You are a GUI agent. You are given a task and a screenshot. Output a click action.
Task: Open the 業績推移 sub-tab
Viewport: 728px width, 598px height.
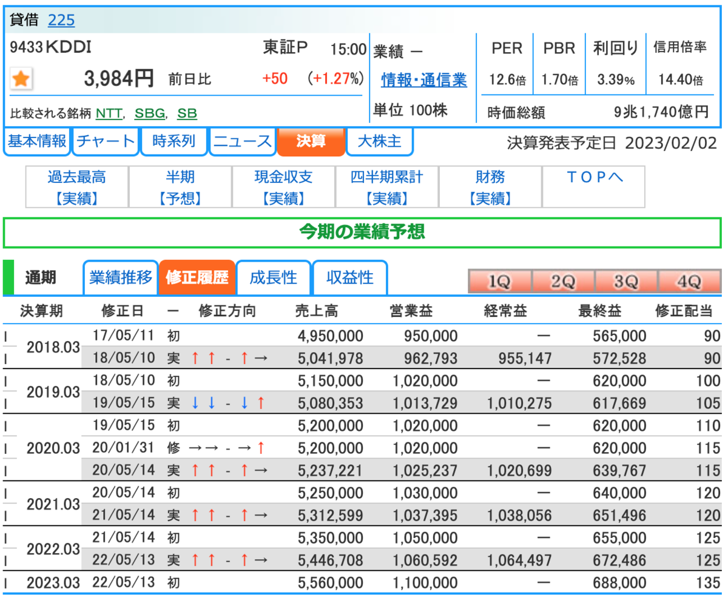121,277
